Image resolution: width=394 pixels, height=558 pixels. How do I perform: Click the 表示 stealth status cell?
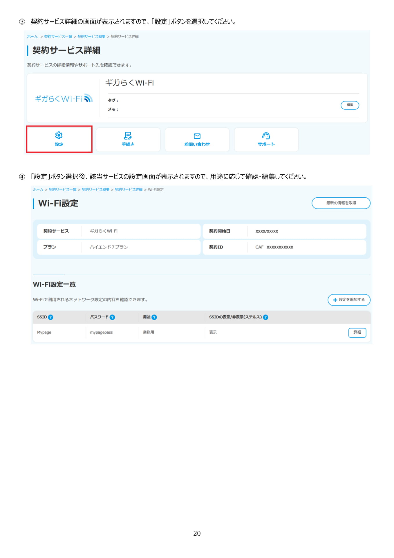point(213,332)
